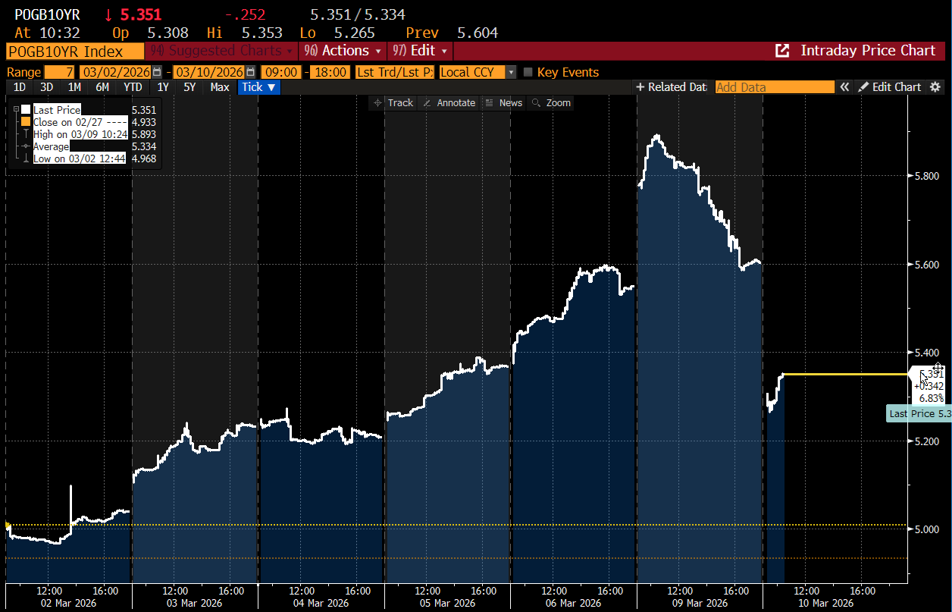Open the start date calendar picker icon
952x612 pixels.
157,72
